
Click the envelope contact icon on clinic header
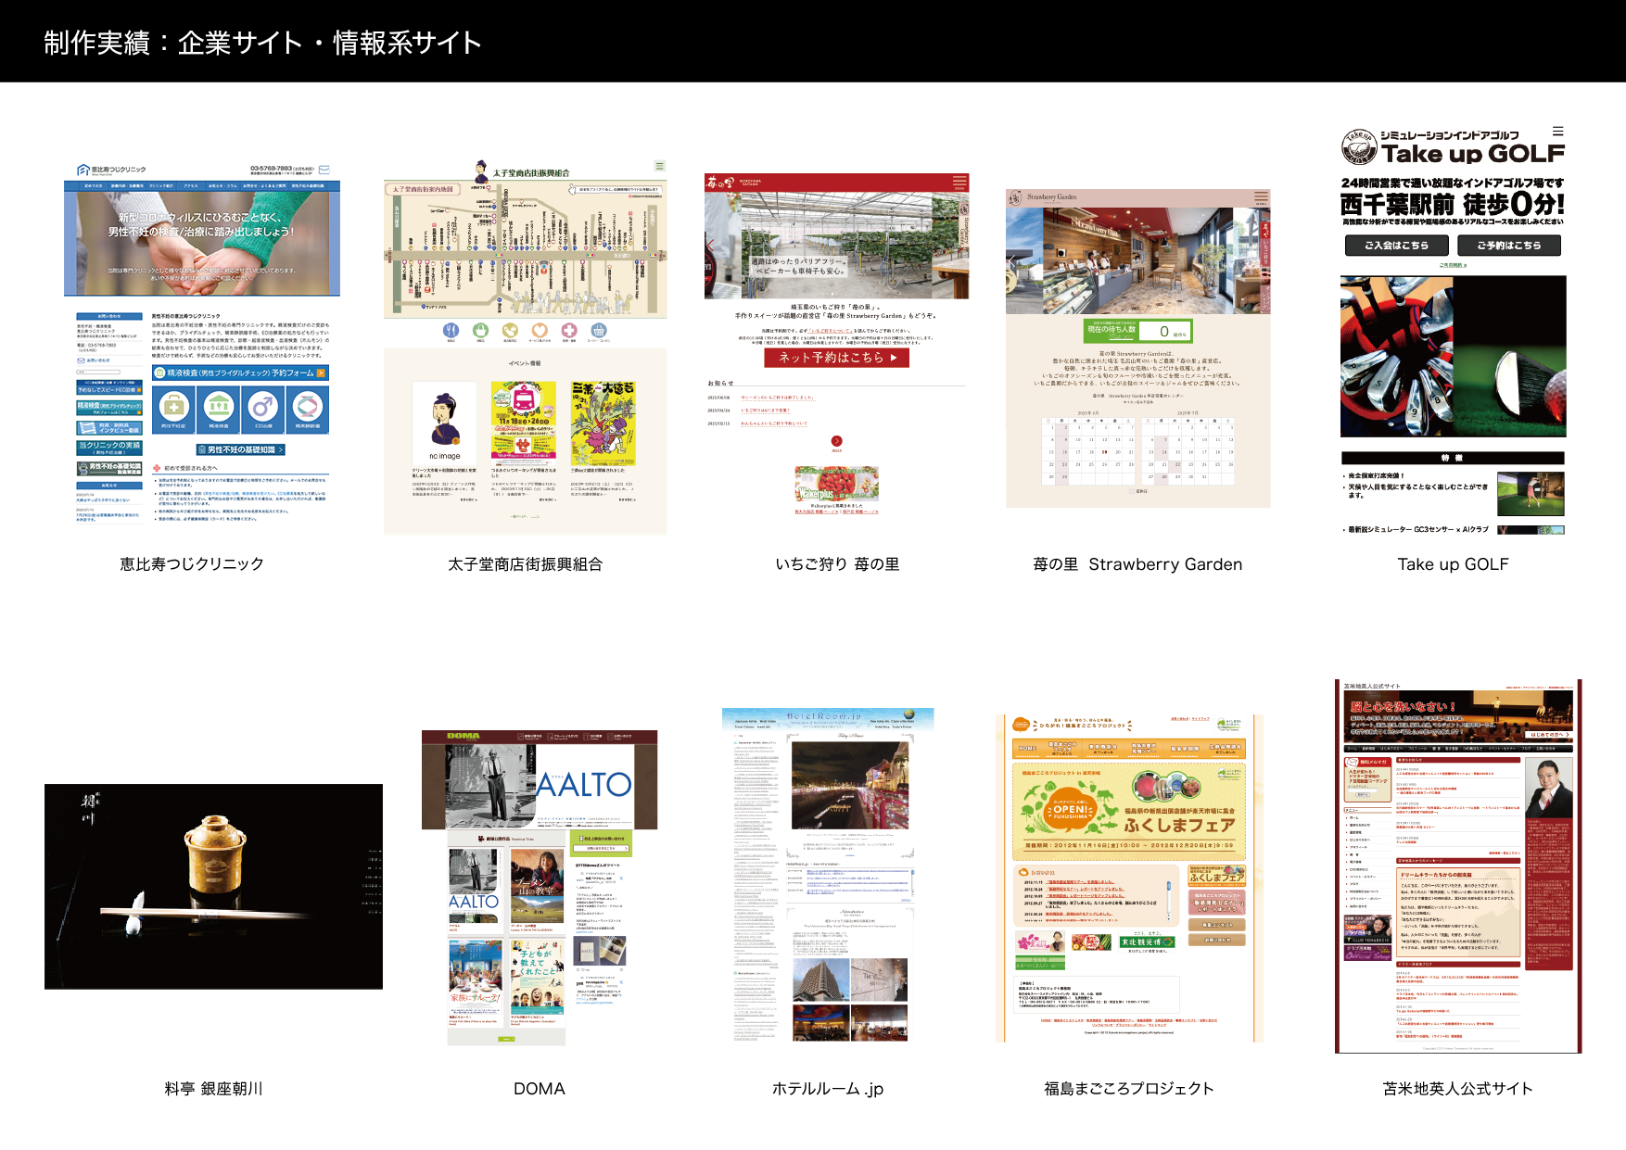324,169
